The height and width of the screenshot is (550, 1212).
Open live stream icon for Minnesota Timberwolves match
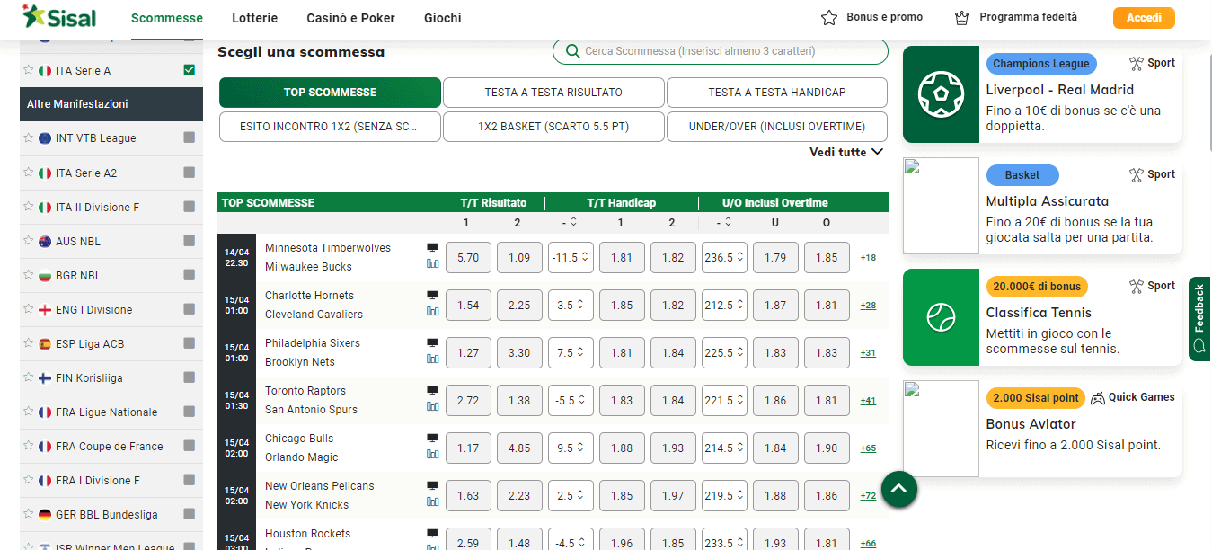[432, 247]
